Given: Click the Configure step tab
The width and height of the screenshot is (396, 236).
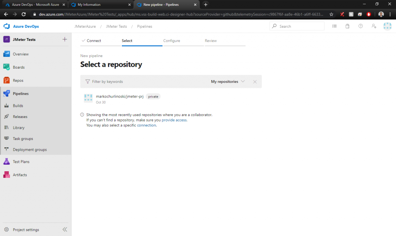Looking at the screenshot, I should click(x=172, y=40).
